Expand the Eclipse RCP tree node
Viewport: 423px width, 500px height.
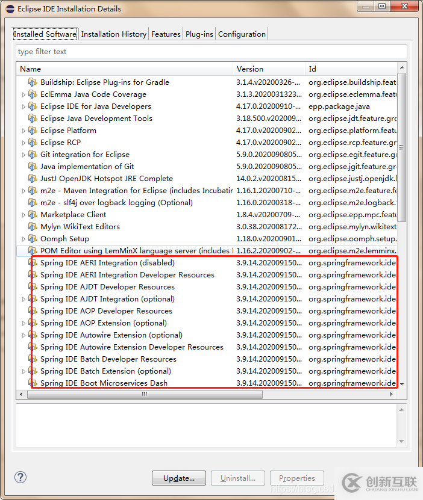23,143
